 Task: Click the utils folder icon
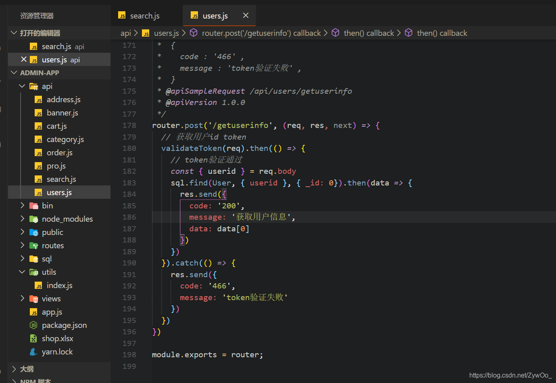point(34,272)
